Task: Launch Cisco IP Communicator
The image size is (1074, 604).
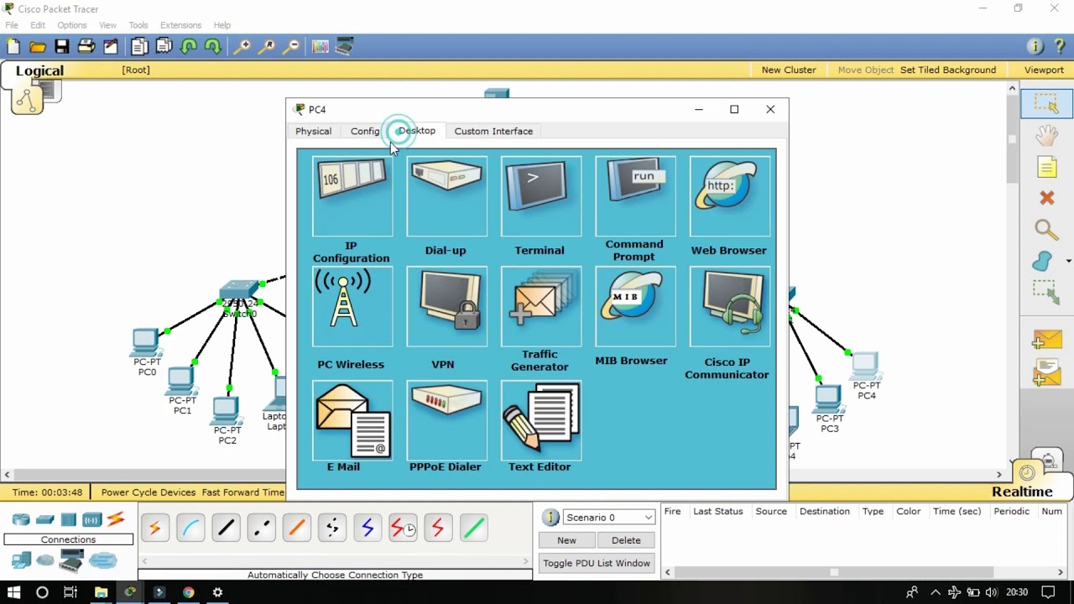Action: (729, 307)
